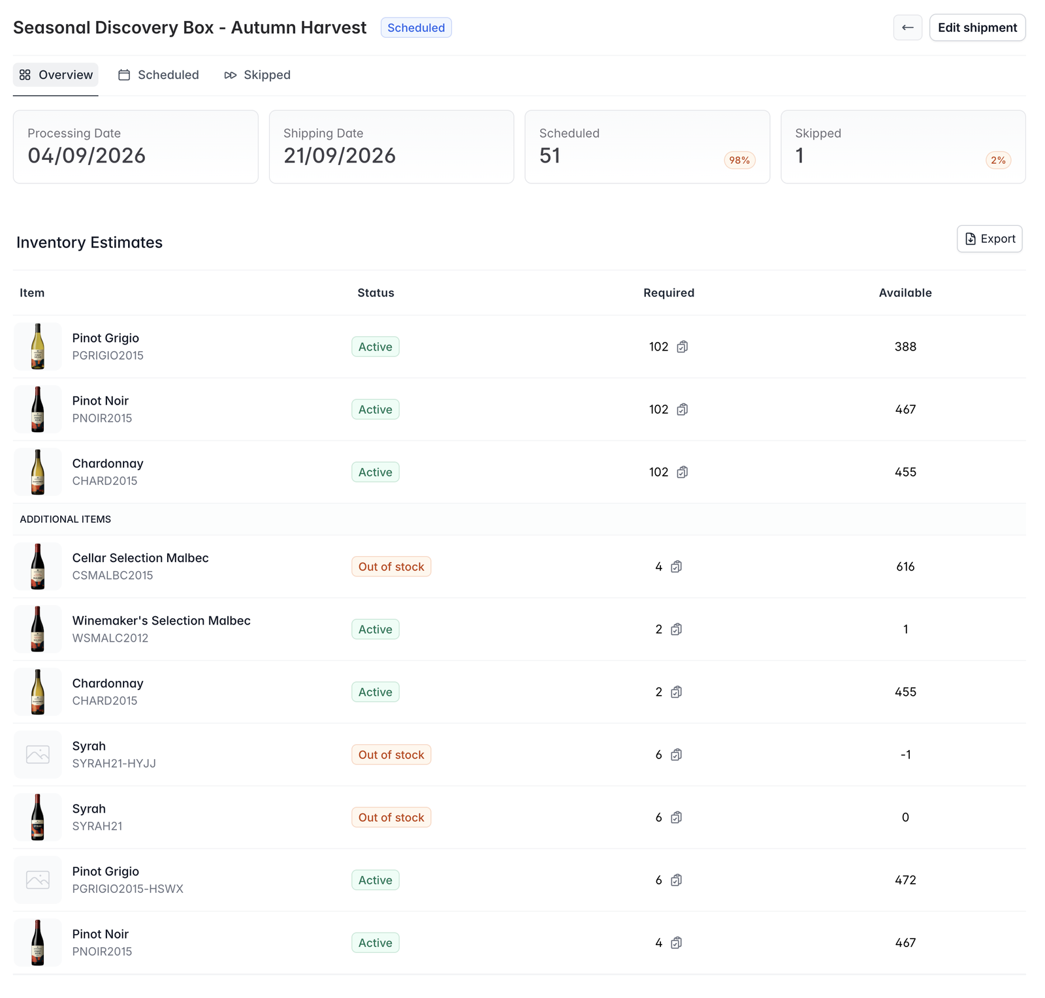Click the 2% skipped badge
The image size is (1045, 998).
pyautogui.click(x=998, y=161)
